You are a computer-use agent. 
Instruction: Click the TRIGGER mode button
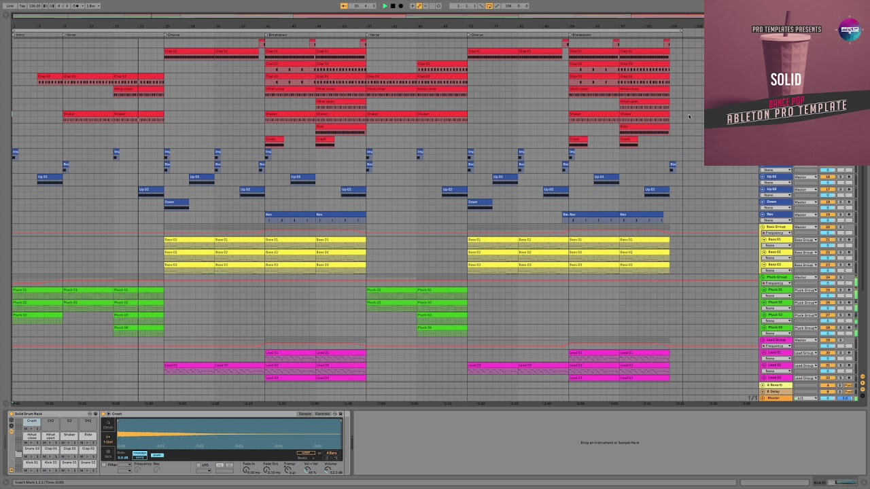[x=140, y=453]
